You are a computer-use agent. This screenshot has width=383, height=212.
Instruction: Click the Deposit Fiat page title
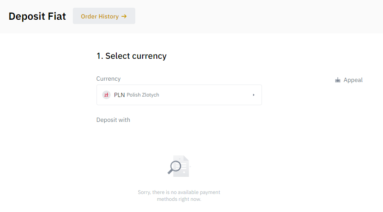tap(37, 16)
